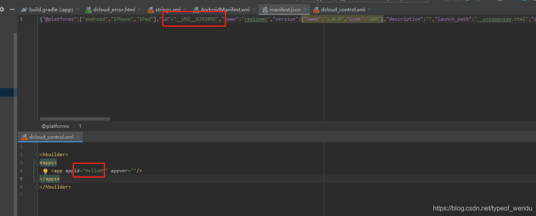
Task: Click line number 1 in manifest.json gutter
Action: coord(21,19)
